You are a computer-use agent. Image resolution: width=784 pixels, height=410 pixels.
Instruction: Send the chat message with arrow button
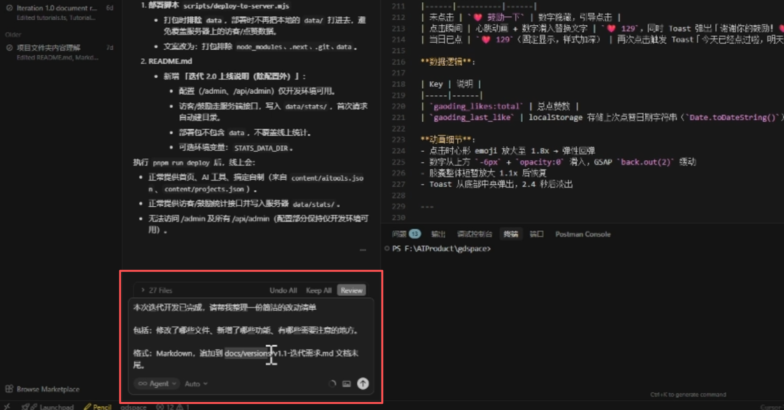363,384
